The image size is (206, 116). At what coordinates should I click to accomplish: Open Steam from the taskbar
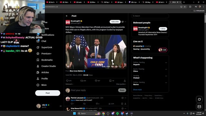click(x=127, y=113)
